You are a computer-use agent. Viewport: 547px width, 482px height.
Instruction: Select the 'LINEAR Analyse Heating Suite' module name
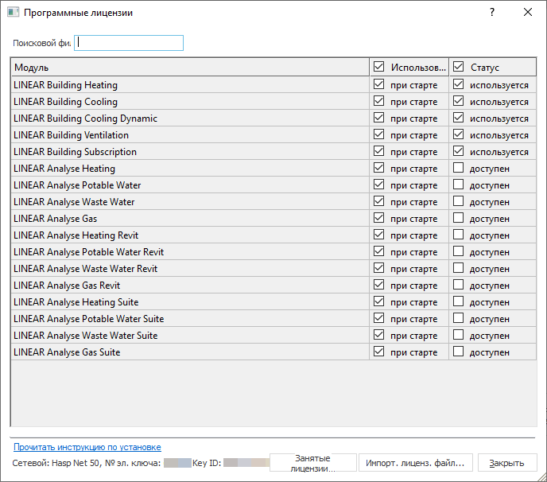[76, 302]
